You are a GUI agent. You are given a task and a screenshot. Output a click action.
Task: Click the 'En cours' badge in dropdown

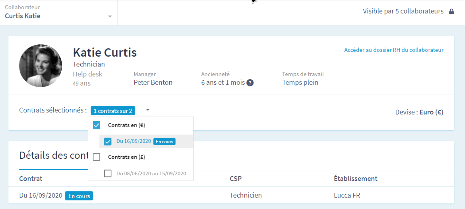point(164,141)
